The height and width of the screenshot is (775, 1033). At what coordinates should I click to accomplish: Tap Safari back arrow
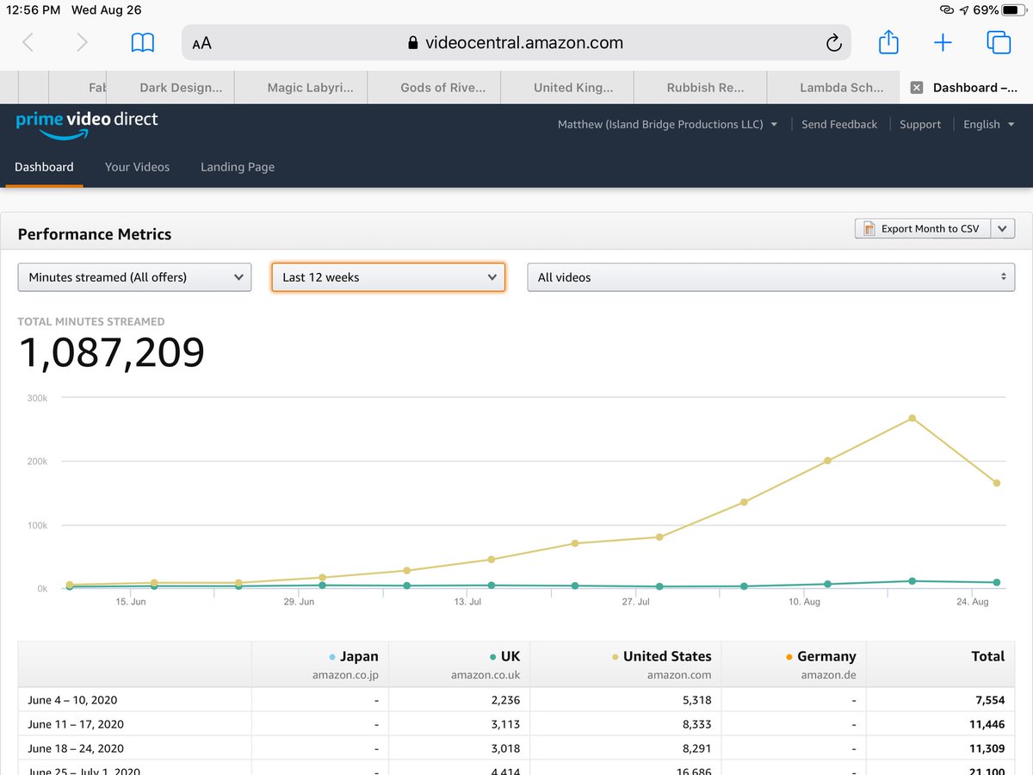(28, 43)
